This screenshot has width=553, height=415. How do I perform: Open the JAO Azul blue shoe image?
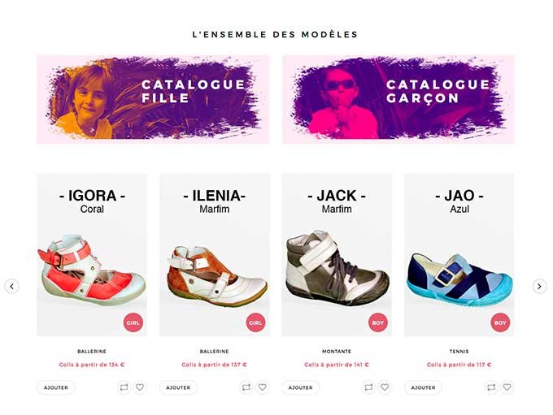pos(459,279)
